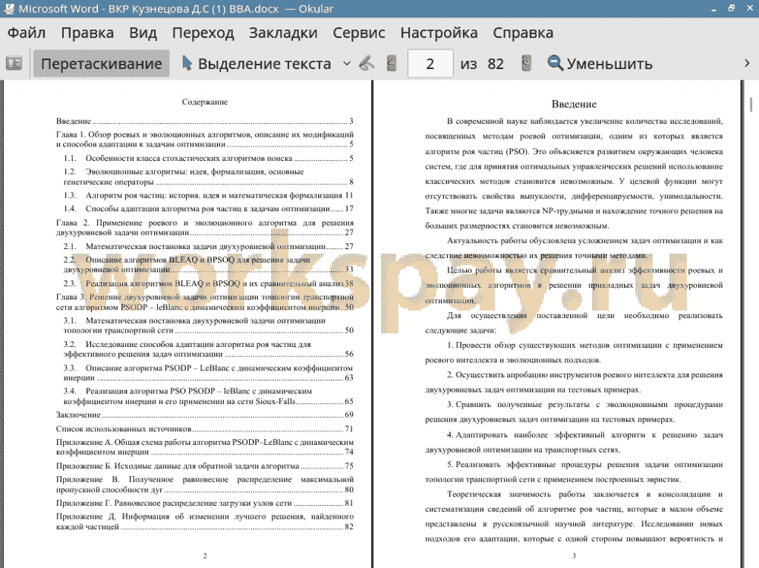
Task: Activate the Выделение текста tool
Action: [x=257, y=64]
